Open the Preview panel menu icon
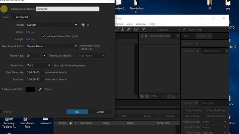This screenshot has width=239, height=134. click(197, 44)
